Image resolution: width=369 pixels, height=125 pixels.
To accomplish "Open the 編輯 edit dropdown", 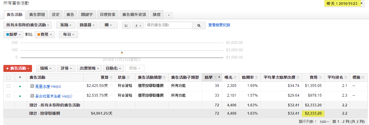I will (46, 69).
